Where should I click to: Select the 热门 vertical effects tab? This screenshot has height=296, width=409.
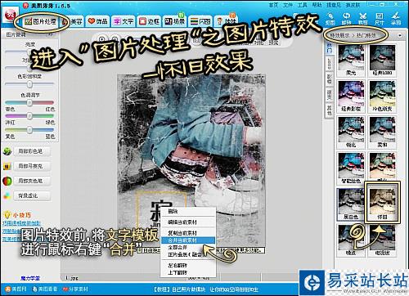(330, 48)
